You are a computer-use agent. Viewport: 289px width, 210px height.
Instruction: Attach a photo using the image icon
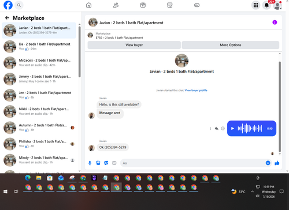pyautogui.click(x=98, y=163)
